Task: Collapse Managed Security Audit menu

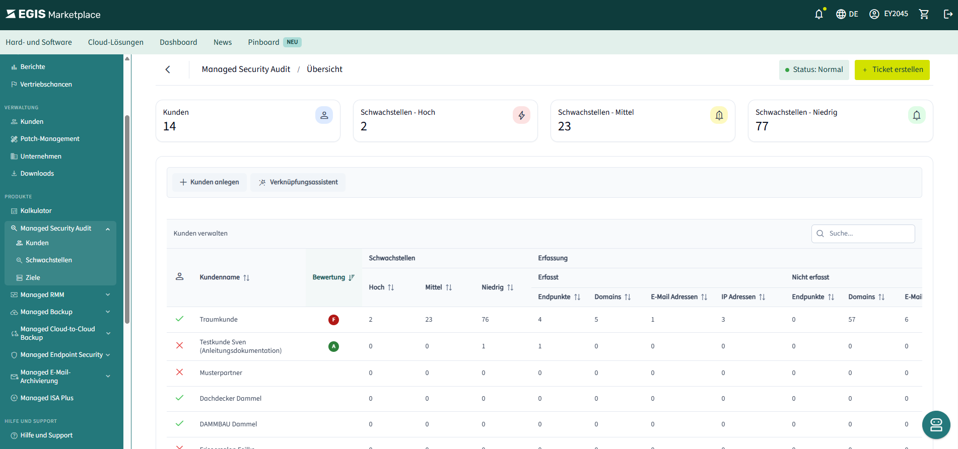Action: click(x=108, y=229)
